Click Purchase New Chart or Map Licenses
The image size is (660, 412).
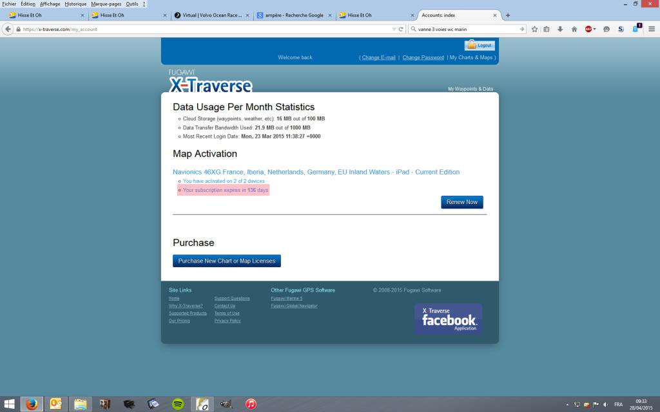(x=226, y=261)
